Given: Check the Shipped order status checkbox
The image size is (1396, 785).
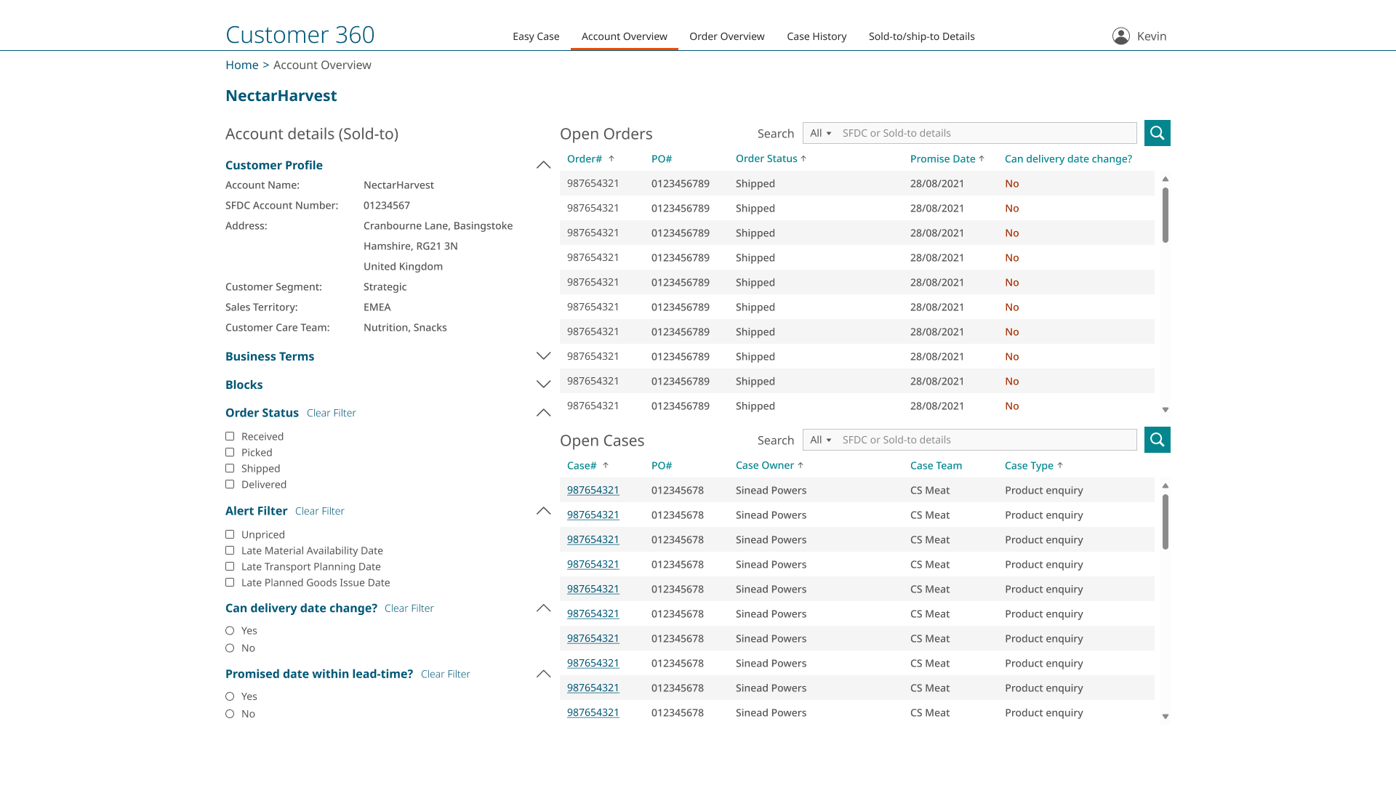Looking at the screenshot, I should pos(230,468).
